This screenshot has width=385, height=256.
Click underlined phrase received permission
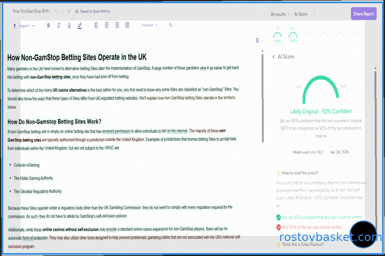(116, 131)
